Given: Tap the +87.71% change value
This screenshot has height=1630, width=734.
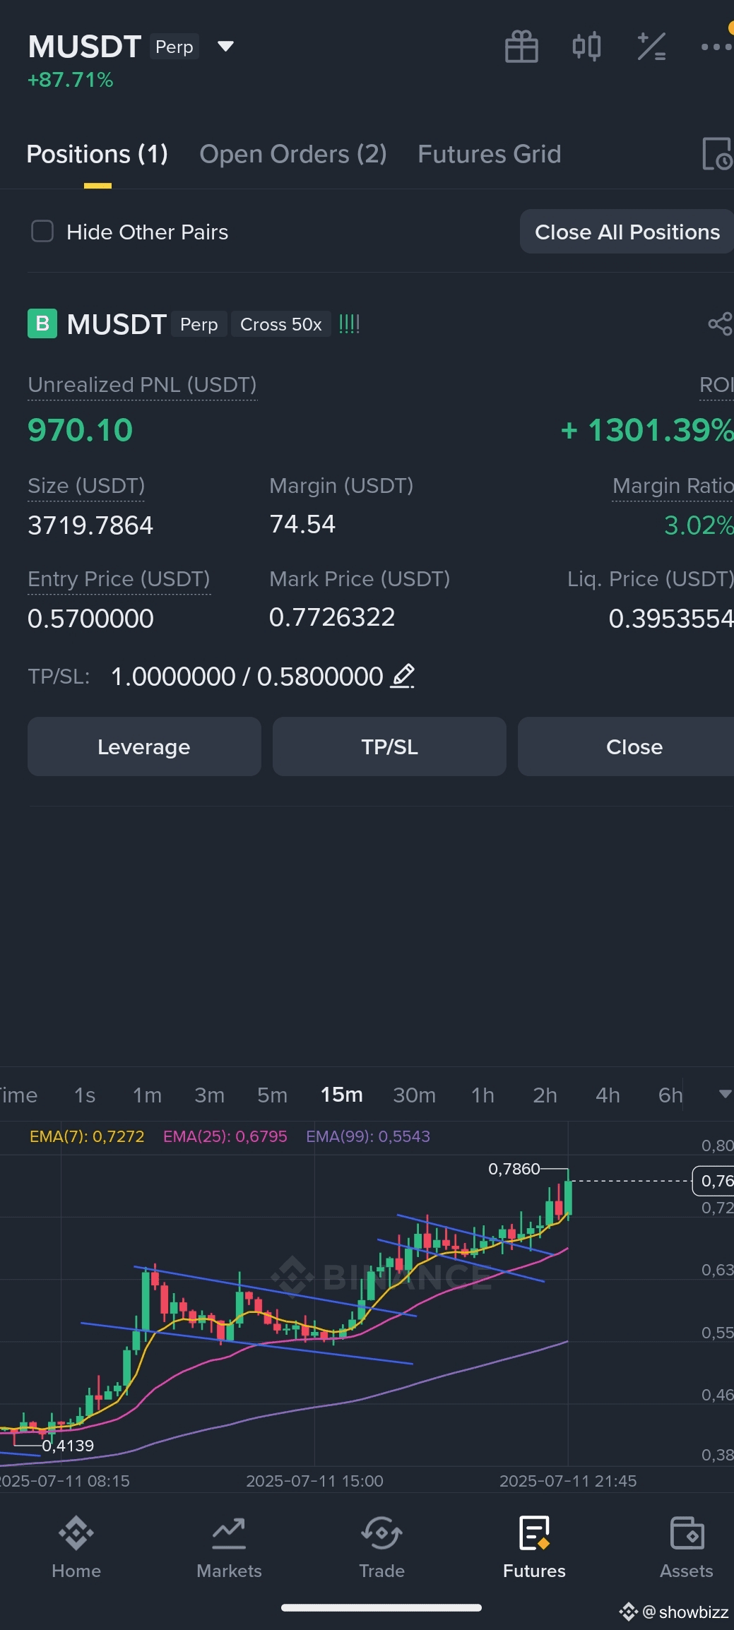Looking at the screenshot, I should (x=70, y=80).
